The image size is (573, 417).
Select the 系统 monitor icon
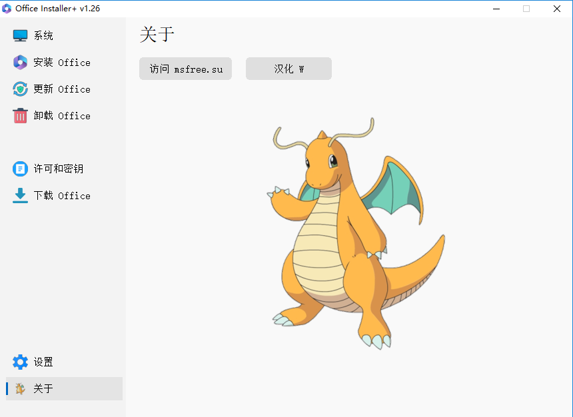(20, 35)
